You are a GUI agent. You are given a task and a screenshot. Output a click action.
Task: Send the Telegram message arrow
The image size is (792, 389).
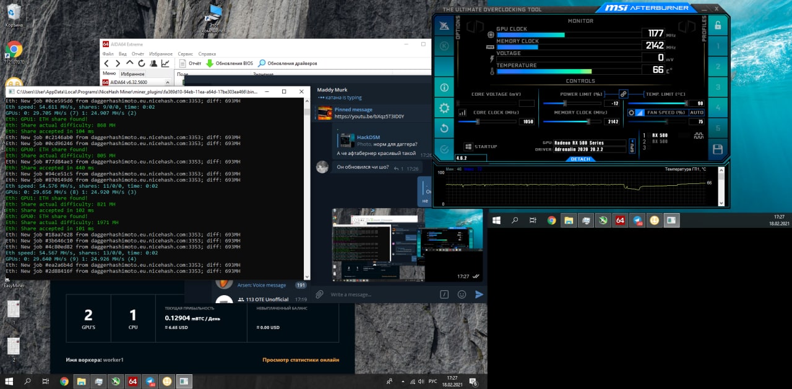479,295
